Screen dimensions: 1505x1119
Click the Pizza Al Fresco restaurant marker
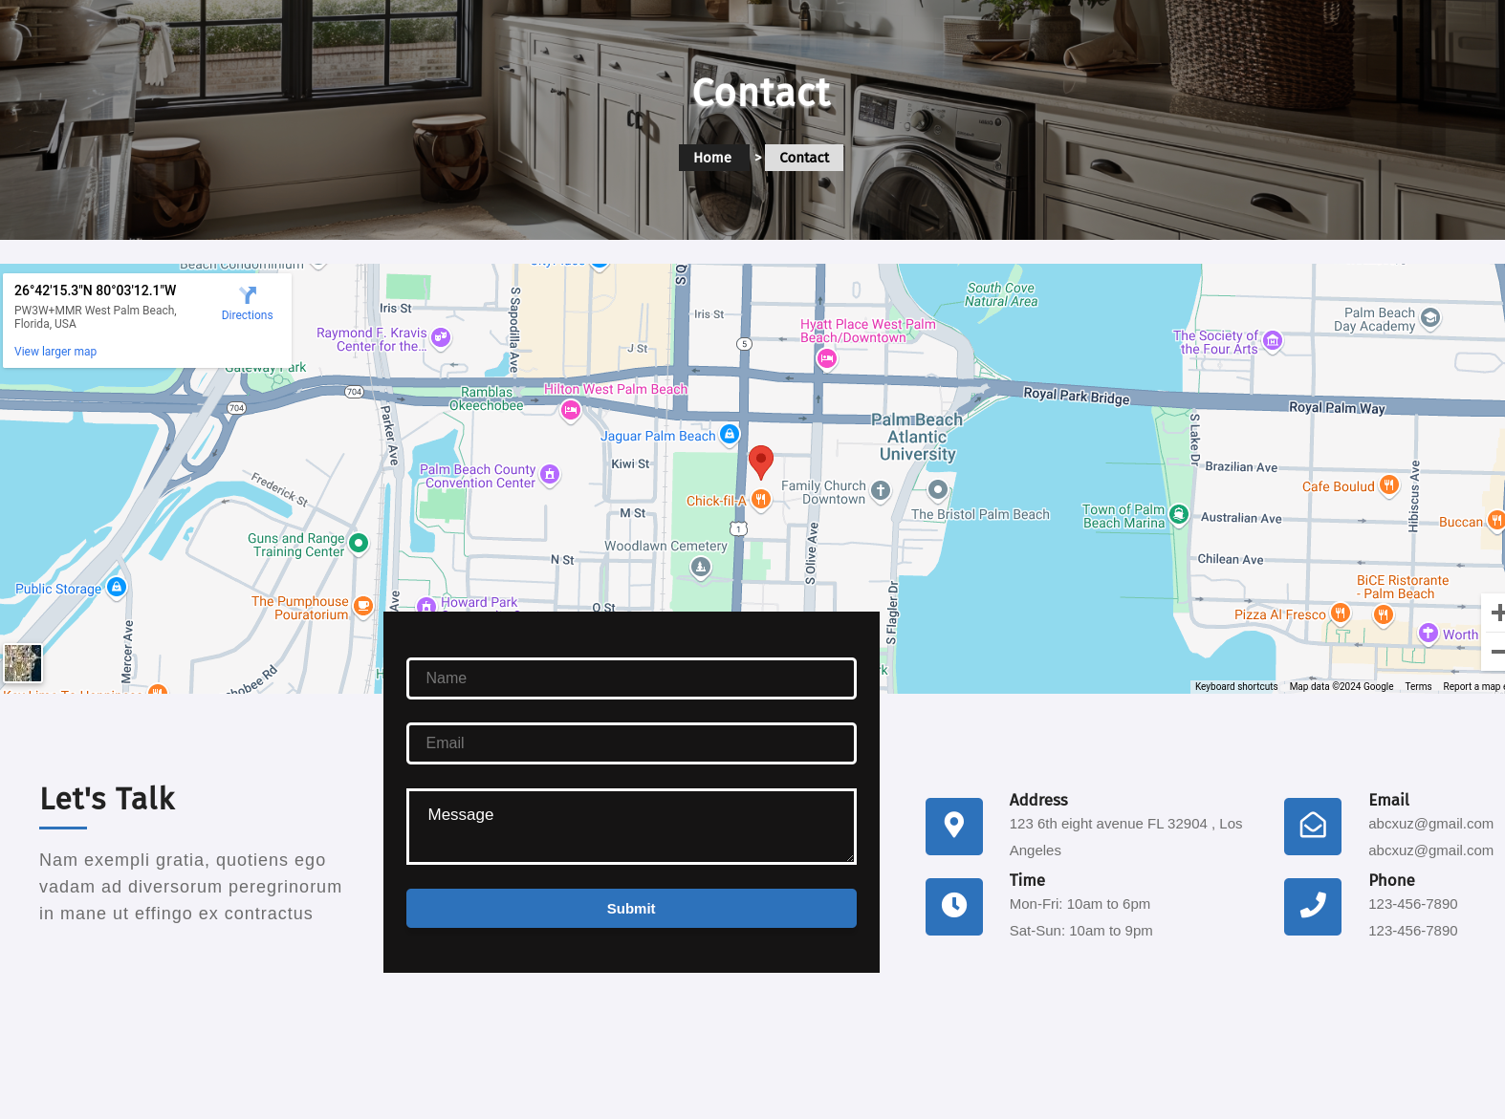tap(1341, 613)
